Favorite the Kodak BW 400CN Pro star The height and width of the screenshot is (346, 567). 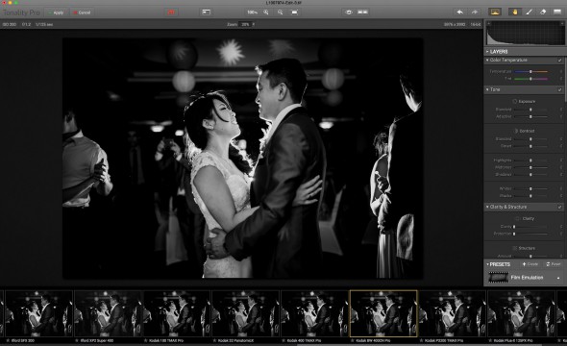(353, 340)
